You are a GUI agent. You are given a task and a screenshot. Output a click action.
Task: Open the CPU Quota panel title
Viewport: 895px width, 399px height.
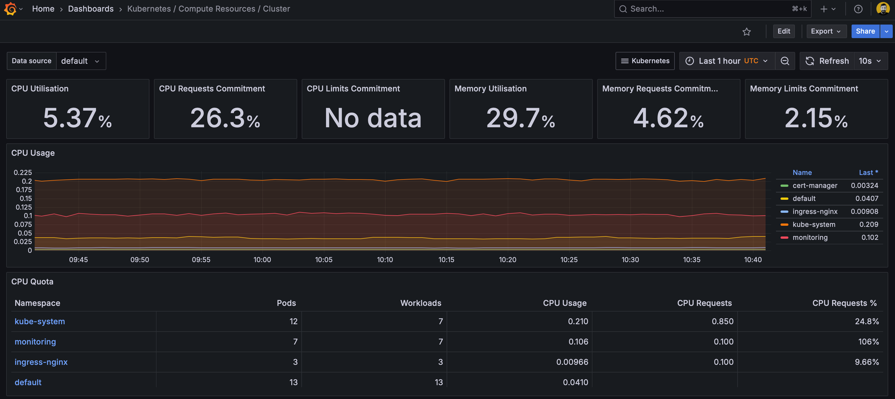click(32, 282)
